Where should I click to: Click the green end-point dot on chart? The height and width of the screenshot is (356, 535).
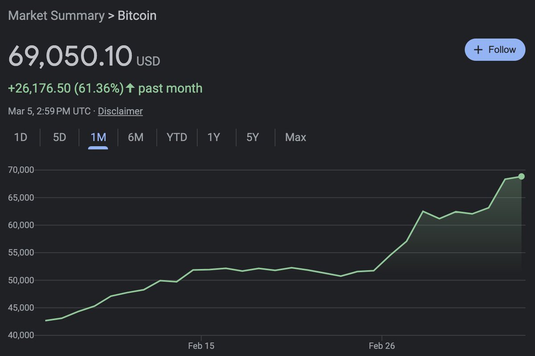522,177
